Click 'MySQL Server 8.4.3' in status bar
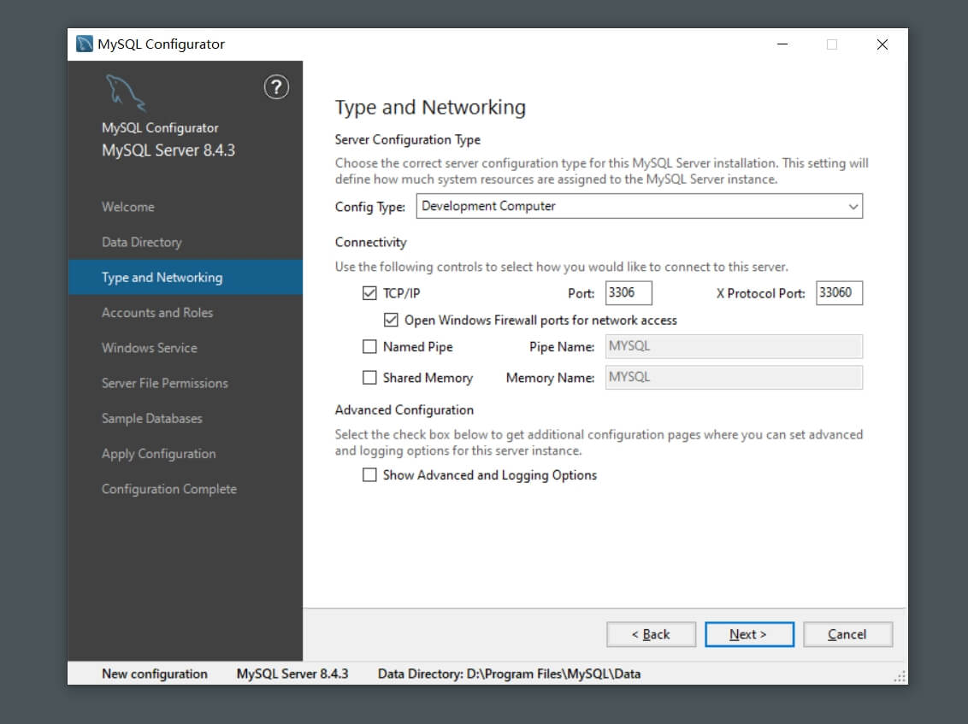Viewport: 968px width, 724px height. point(292,674)
